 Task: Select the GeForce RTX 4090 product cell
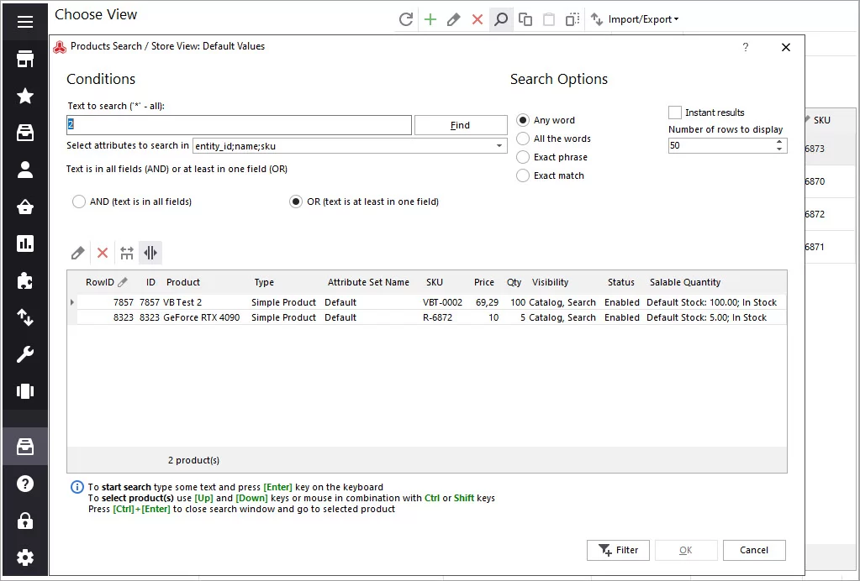(201, 317)
